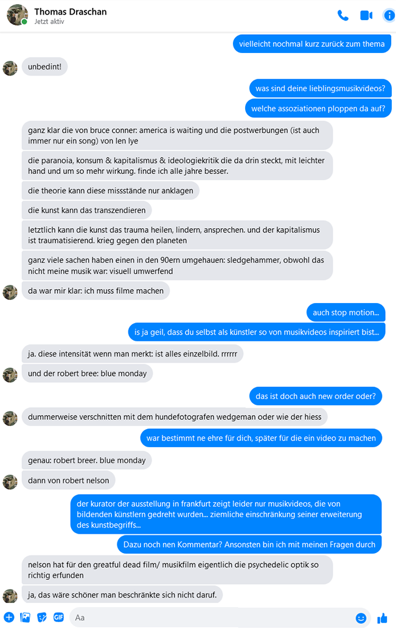Click avatar beside the 'unbedint!' message
The image size is (396, 631).
click(10, 68)
